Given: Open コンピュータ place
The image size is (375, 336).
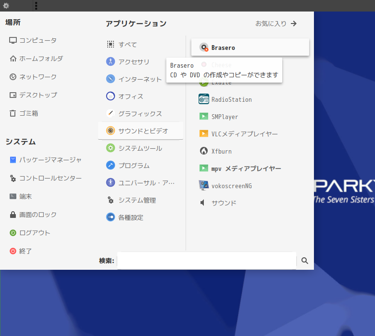Looking at the screenshot, I should pyautogui.click(x=33, y=40).
